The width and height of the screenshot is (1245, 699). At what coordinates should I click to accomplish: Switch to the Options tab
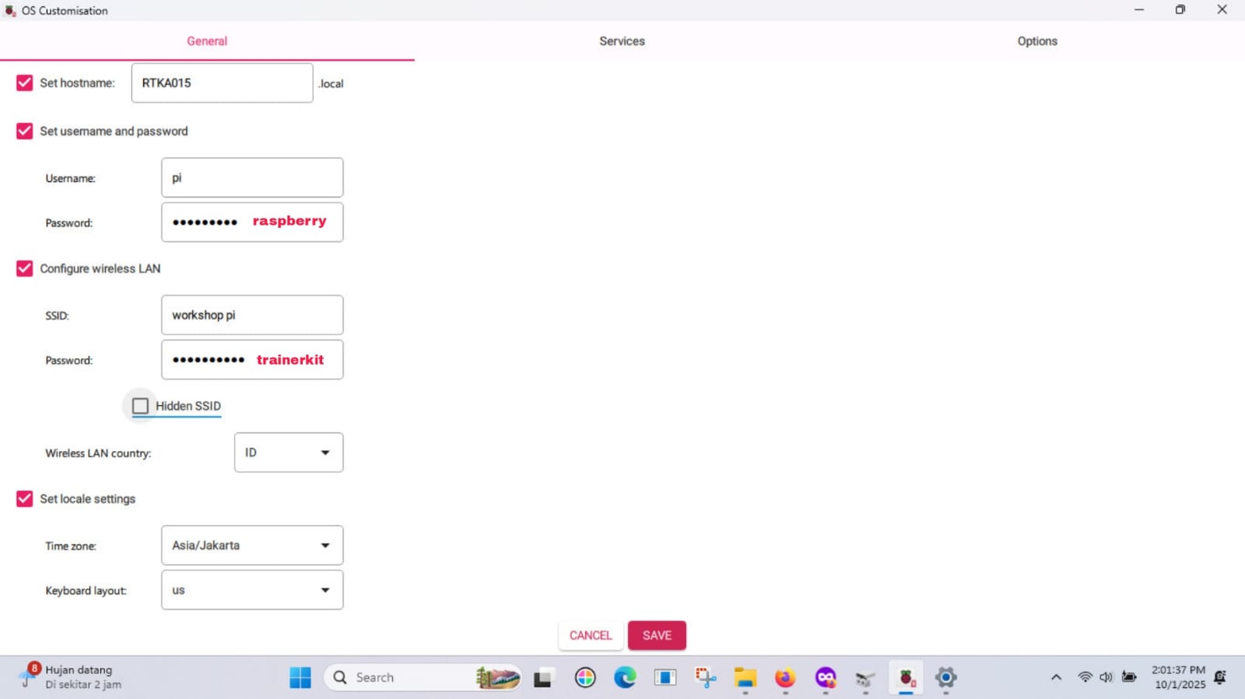click(x=1036, y=41)
